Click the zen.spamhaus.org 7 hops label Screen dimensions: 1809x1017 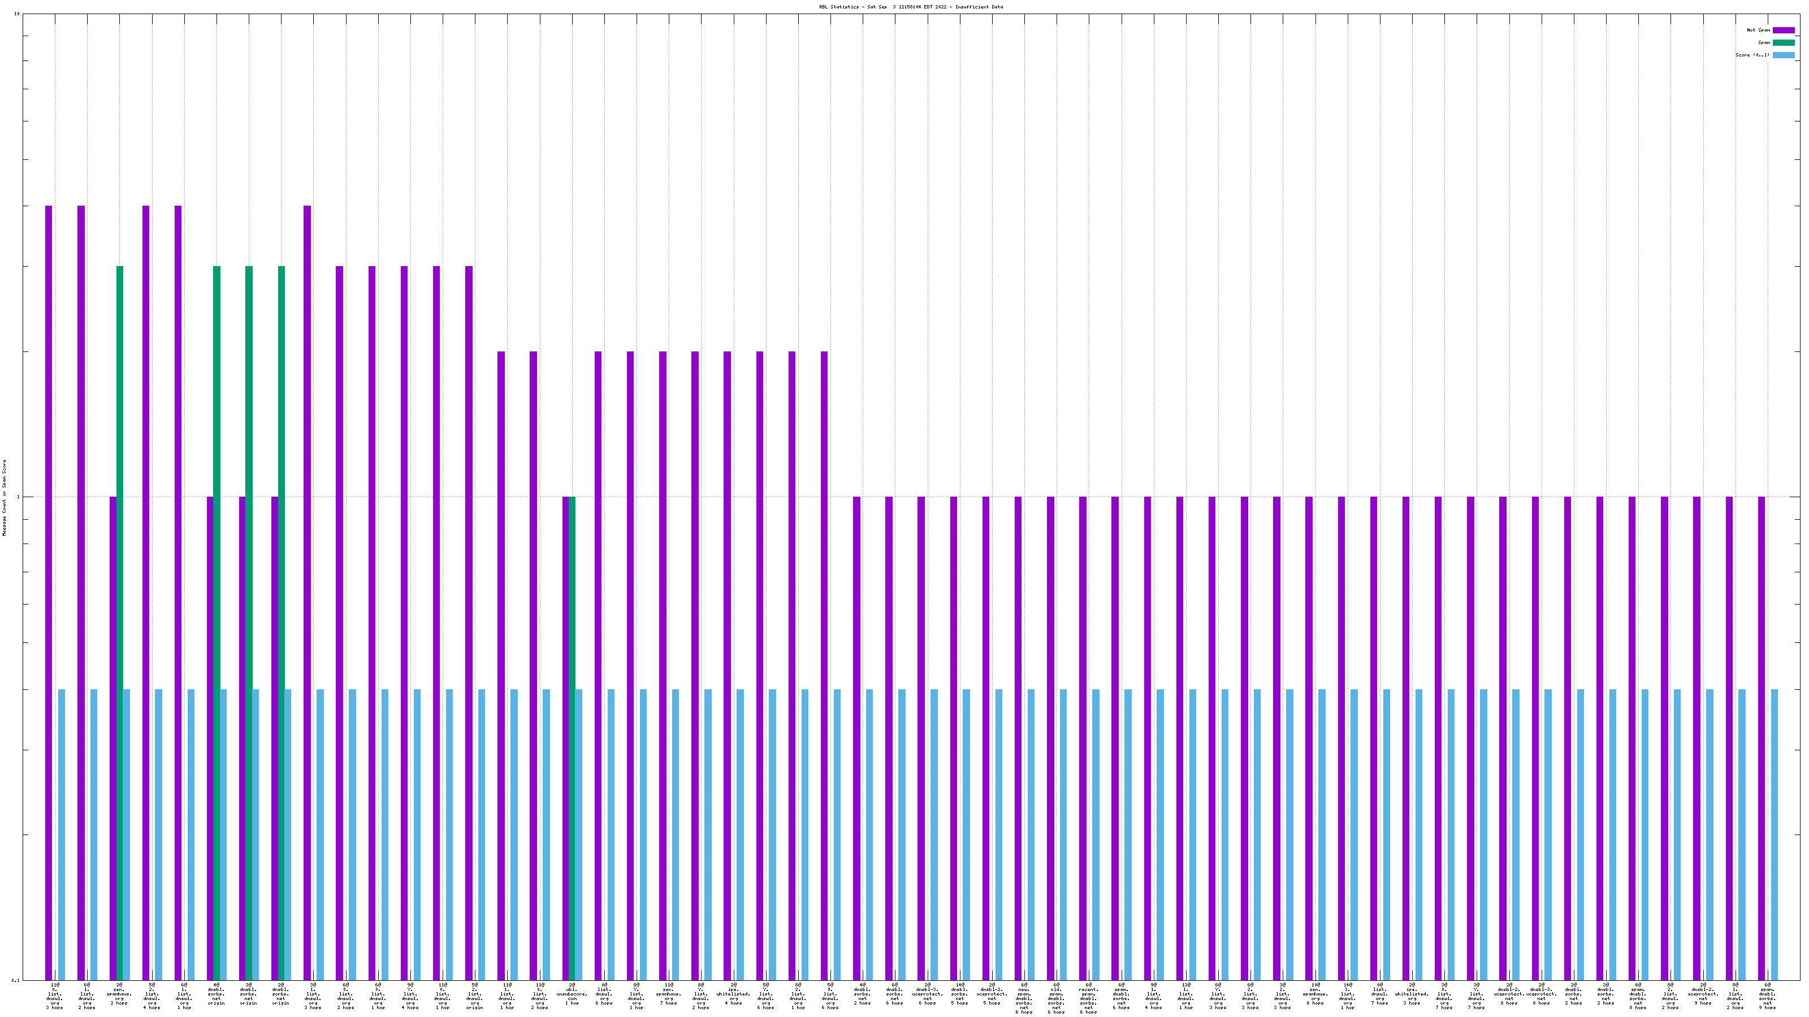[x=669, y=994]
